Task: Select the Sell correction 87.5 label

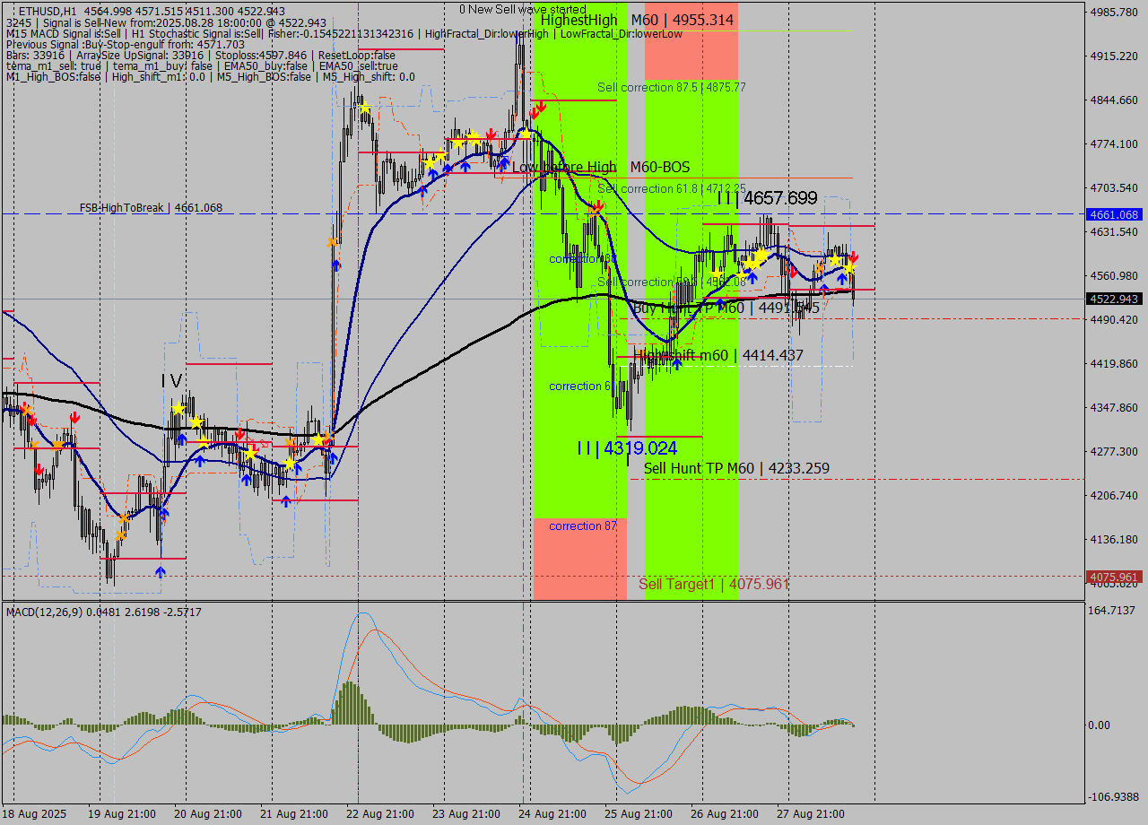Action: pos(671,87)
